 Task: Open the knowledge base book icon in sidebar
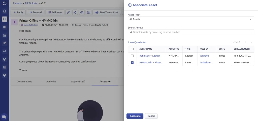[x=5, y=43]
